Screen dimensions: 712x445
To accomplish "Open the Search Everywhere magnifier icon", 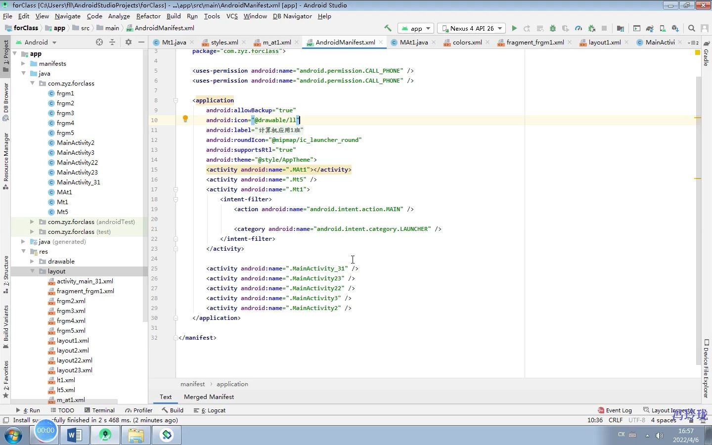I will click(x=692, y=28).
